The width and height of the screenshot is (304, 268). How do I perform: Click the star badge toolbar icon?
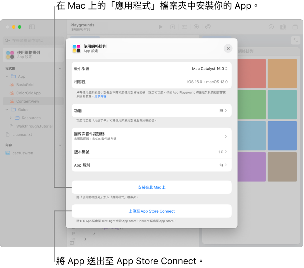click(196, 27)
